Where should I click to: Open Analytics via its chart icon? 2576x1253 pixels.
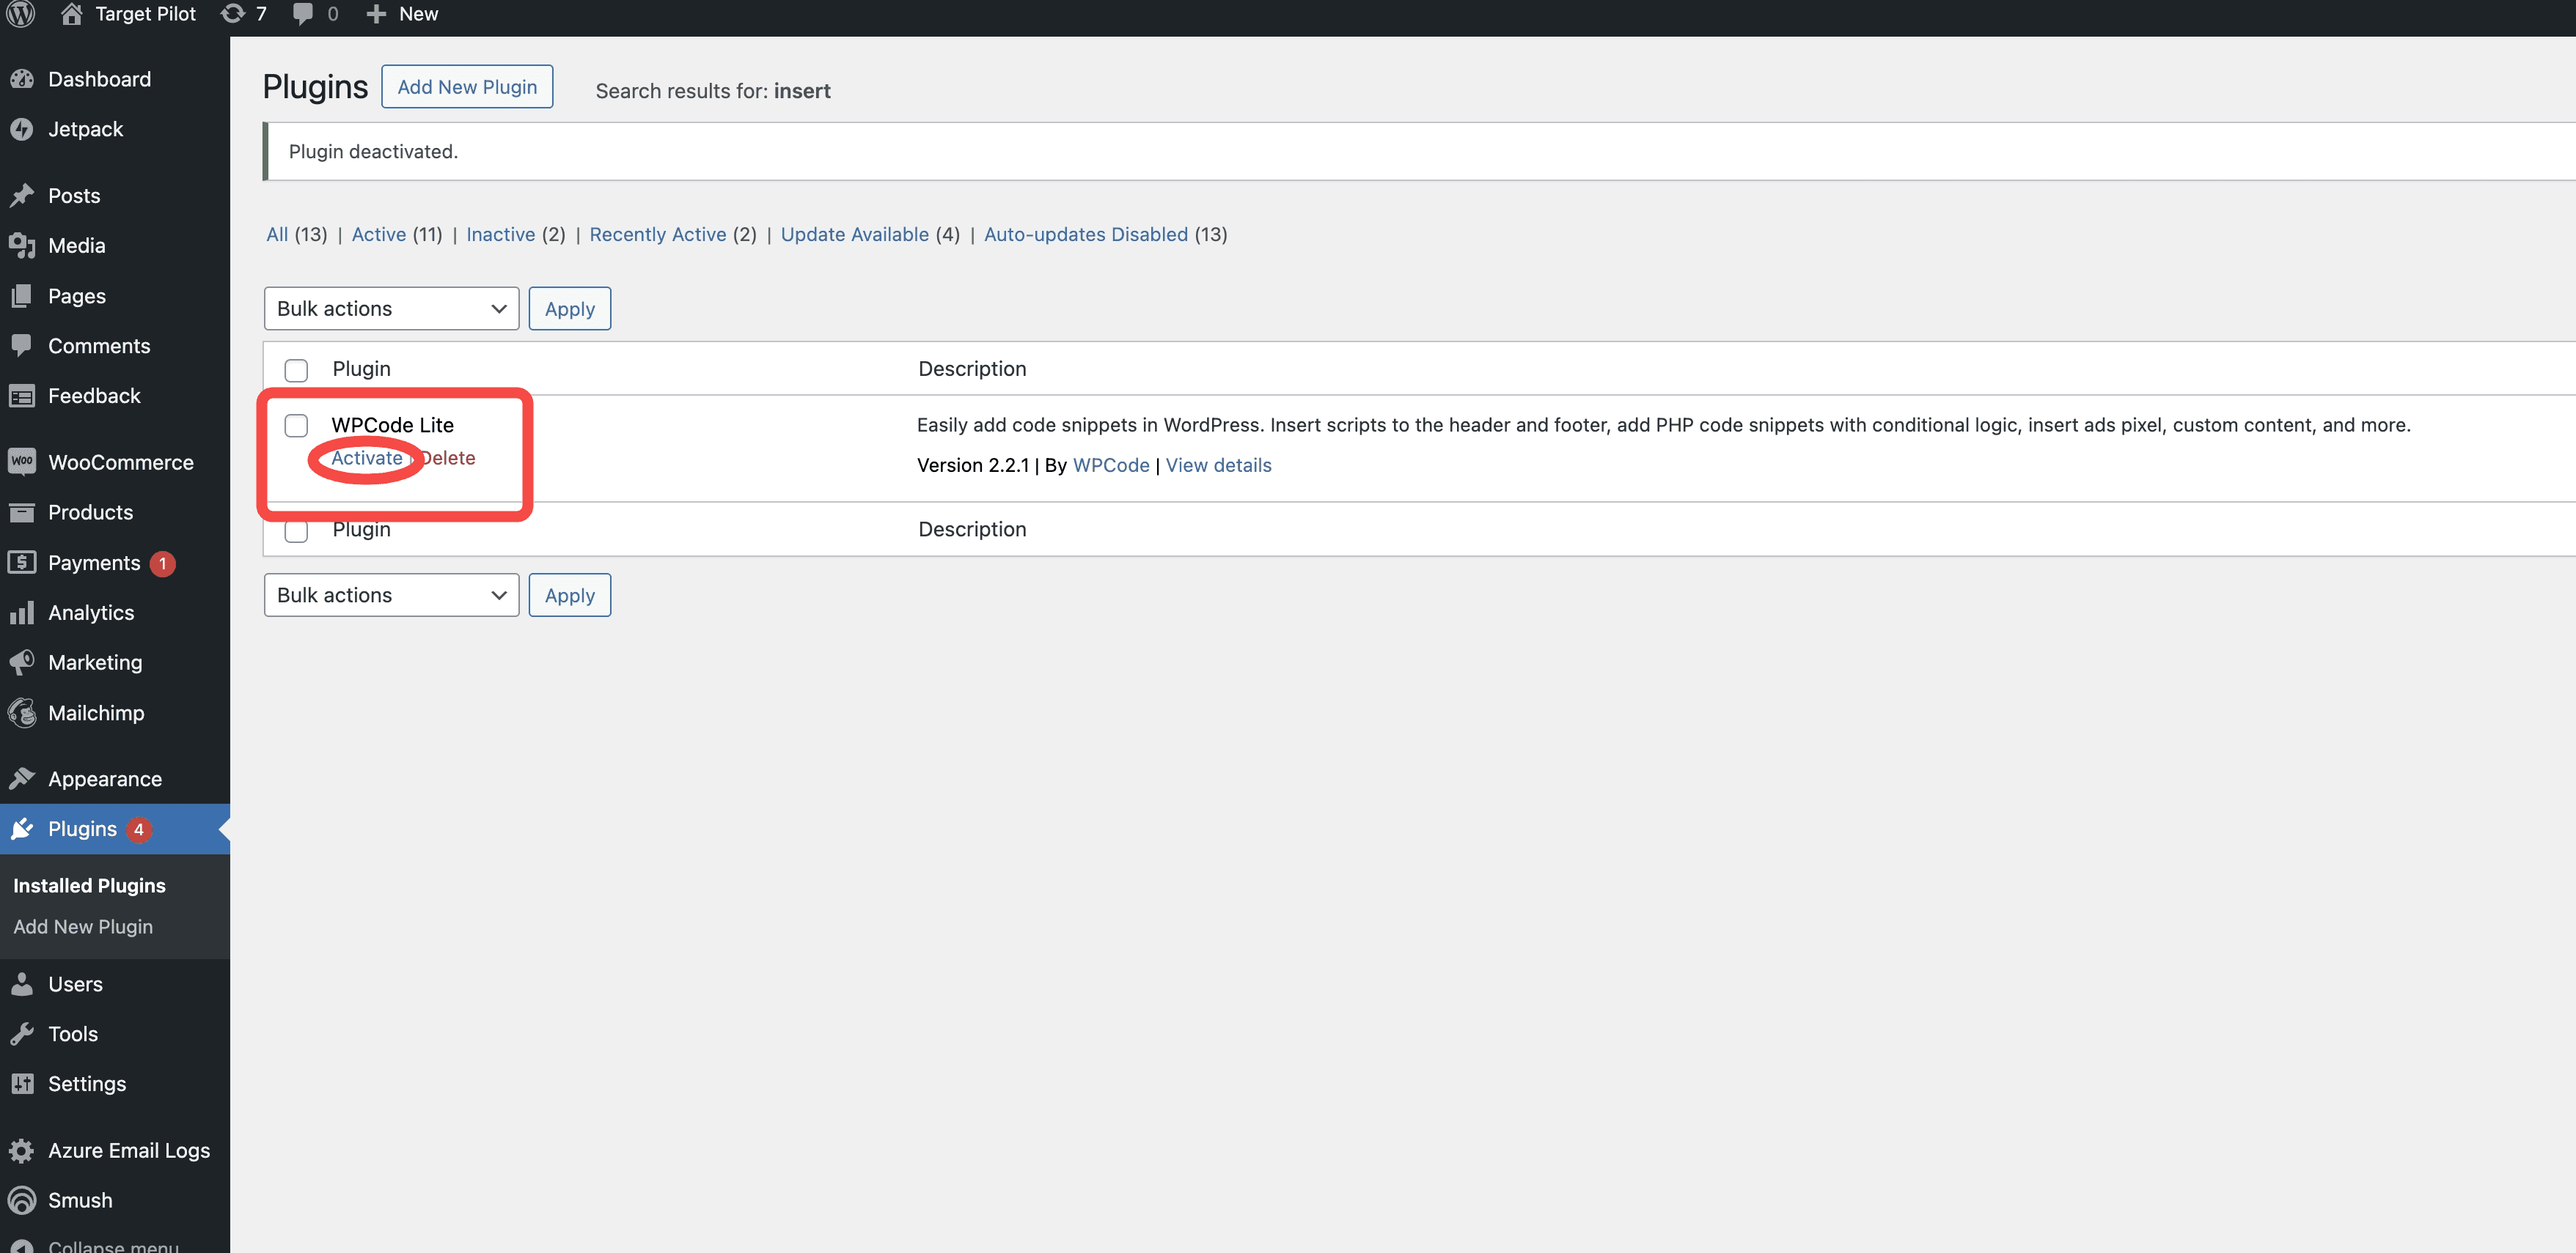[x=22, y=612]
